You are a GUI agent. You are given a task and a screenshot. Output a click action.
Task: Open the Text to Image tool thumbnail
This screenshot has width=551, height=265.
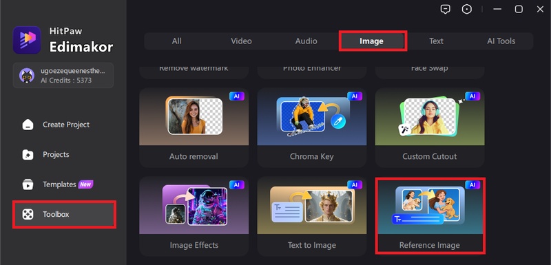tap(312, 205)
